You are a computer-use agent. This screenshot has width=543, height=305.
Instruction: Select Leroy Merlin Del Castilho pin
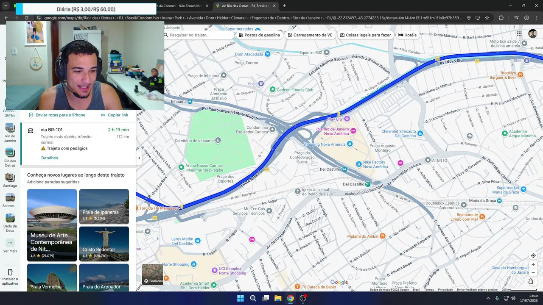tap(197, 241)
